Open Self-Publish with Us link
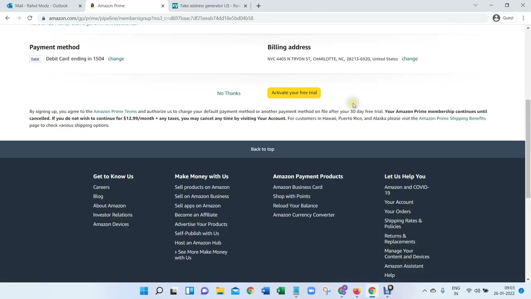Screen dimensions: 531x299 (x=197, y=233)
